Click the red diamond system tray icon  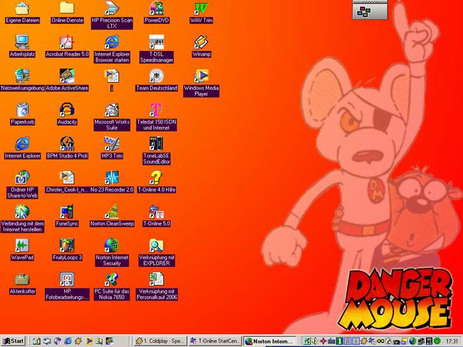tap(323, 341)
